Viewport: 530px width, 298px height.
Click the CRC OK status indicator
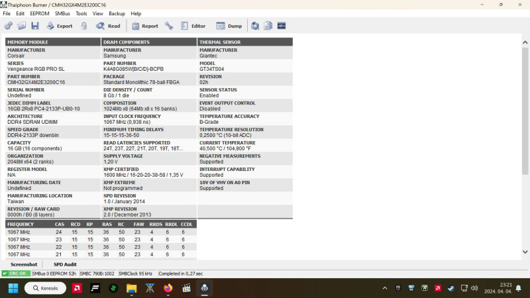click(x=16, y=273)
